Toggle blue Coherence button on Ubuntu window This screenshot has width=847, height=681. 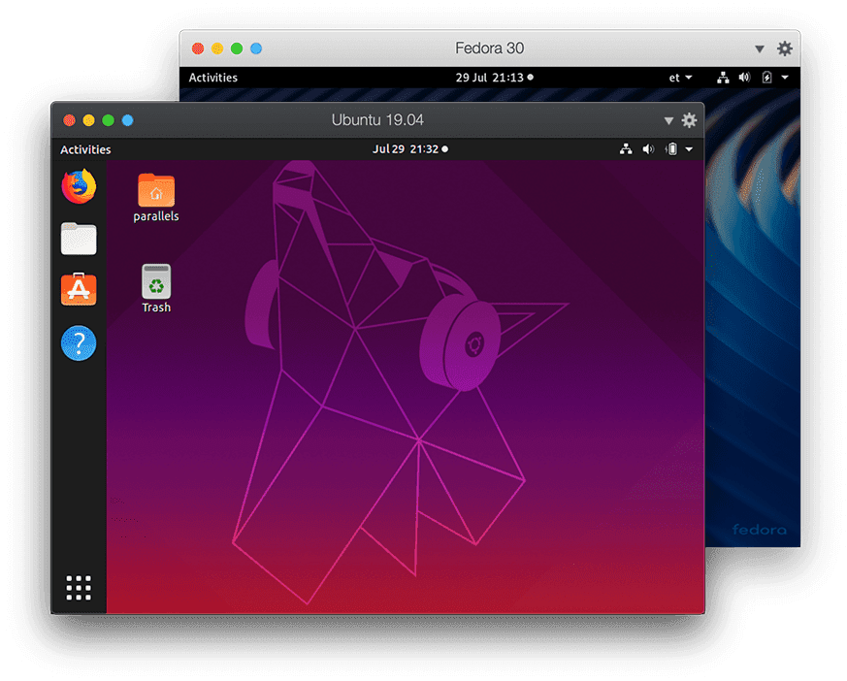tap(127, 120)
